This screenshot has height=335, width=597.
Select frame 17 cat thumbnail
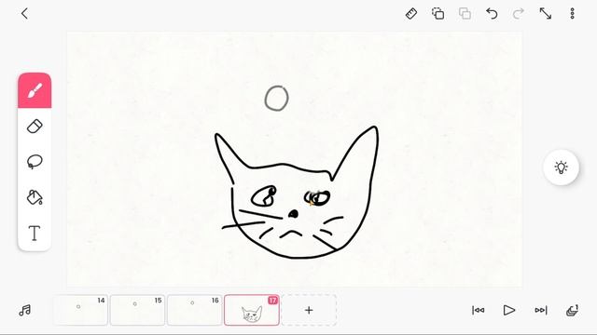[252, 310]
